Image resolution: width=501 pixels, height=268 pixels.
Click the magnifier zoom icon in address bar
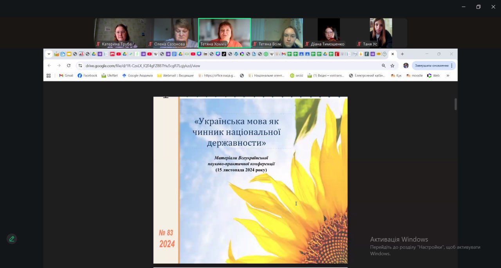(x=384, y=66)
